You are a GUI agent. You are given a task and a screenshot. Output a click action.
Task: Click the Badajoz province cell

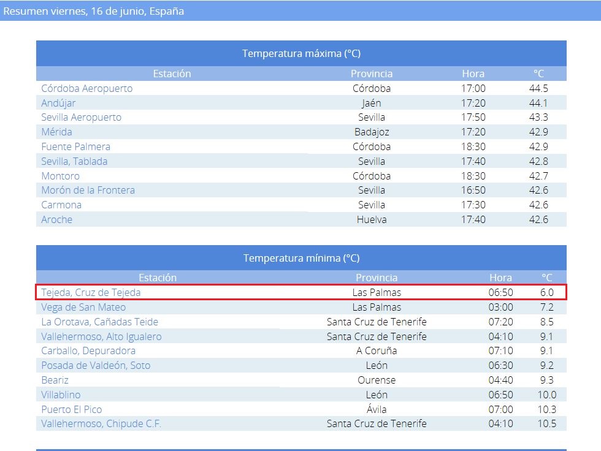point(372,132)
